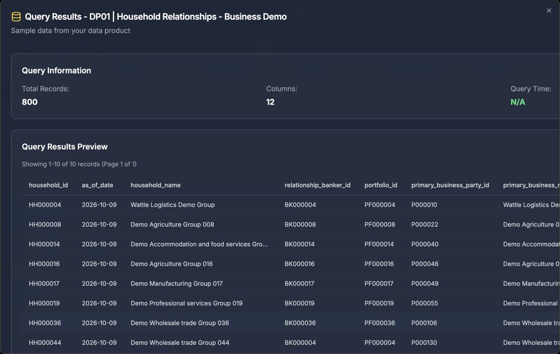Screen dimensions: 560x354
Task: Click portfolio ID PF000019 cell
Action: (379, 303)
